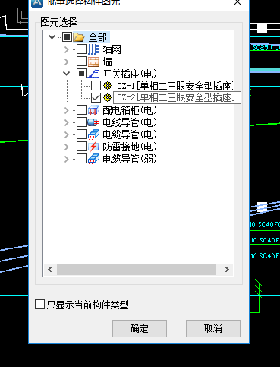Select the 全部 tree label

[98, 37]
